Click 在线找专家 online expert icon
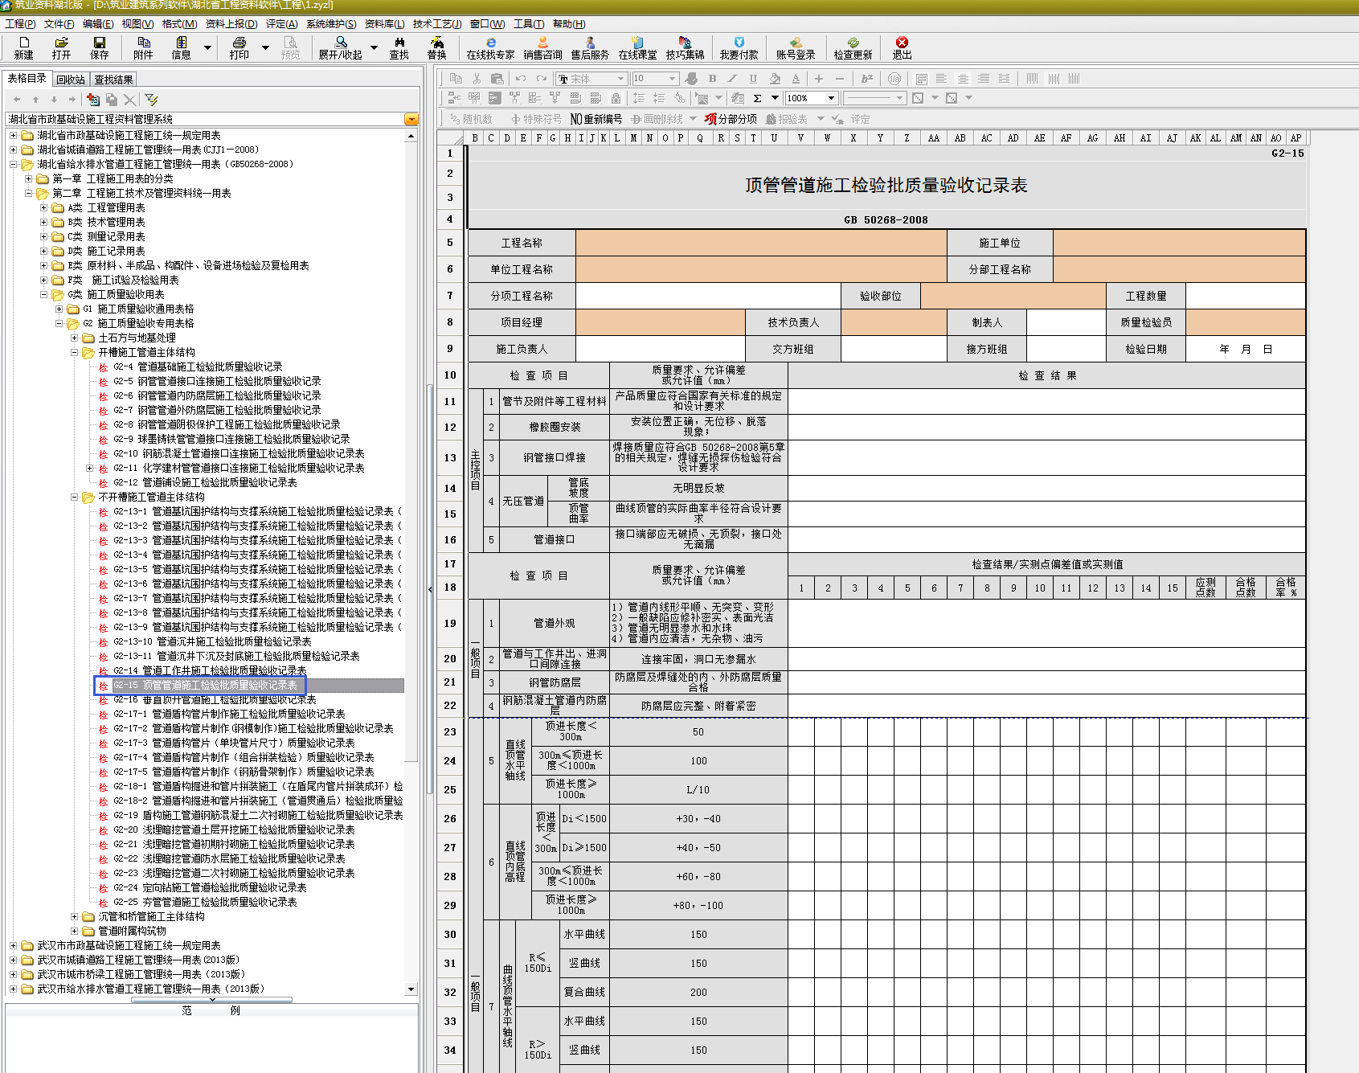Viewport: 1359px width, 1073px height. [490, 47]
